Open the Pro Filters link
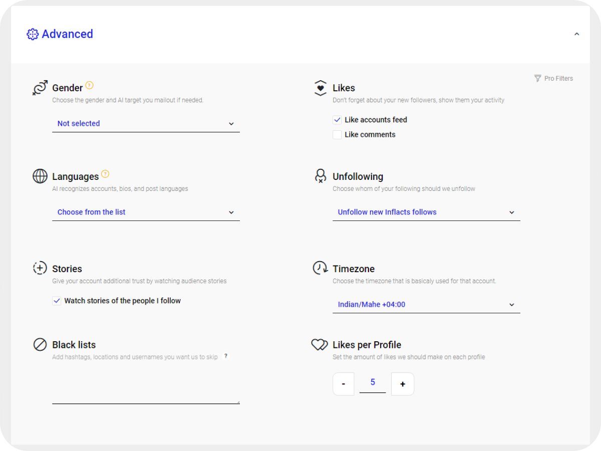This screenshot has height=451, width=601. (553, 79)
